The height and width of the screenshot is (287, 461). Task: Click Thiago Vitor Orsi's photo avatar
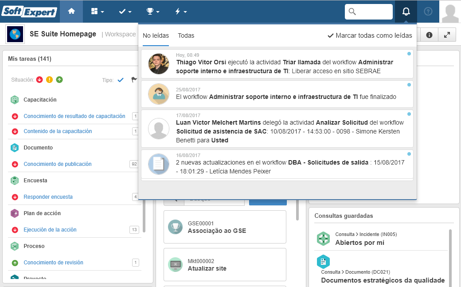pos(159,63)
